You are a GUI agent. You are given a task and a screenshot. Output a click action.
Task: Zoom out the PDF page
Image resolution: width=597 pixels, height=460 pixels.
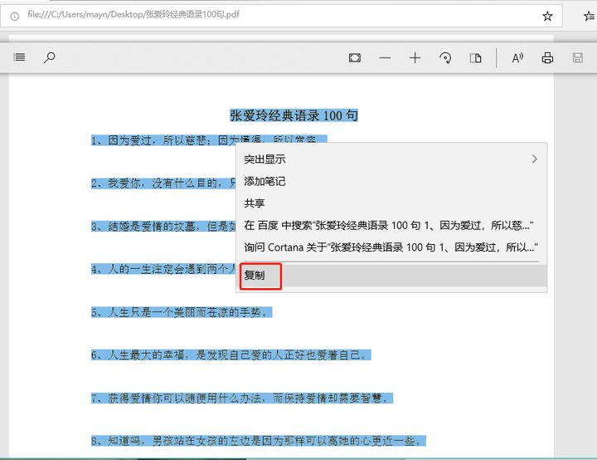click(x=385, y=58)
